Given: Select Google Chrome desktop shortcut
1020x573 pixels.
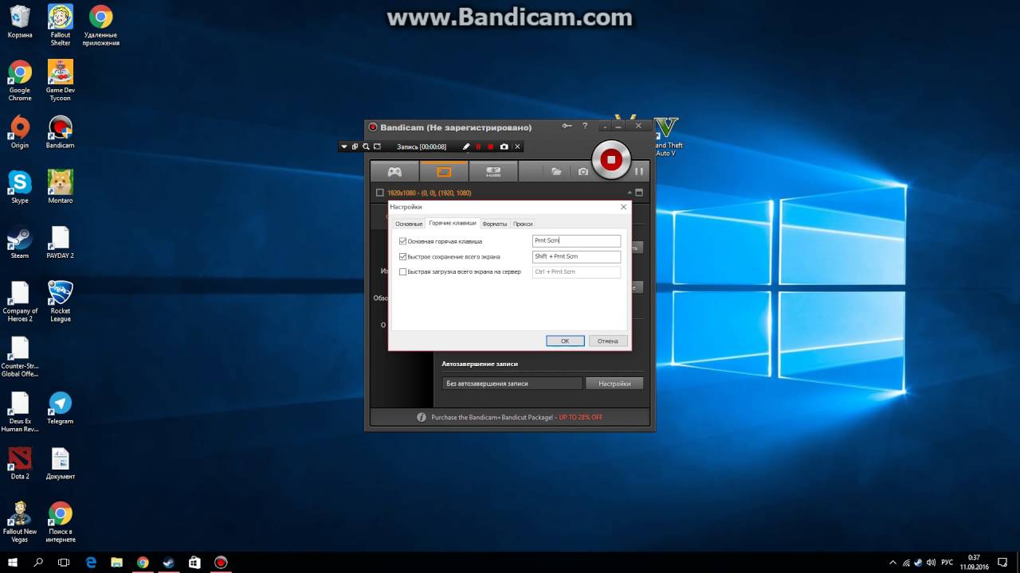Looking at the screenshot, I should click(x=20, y=80).
